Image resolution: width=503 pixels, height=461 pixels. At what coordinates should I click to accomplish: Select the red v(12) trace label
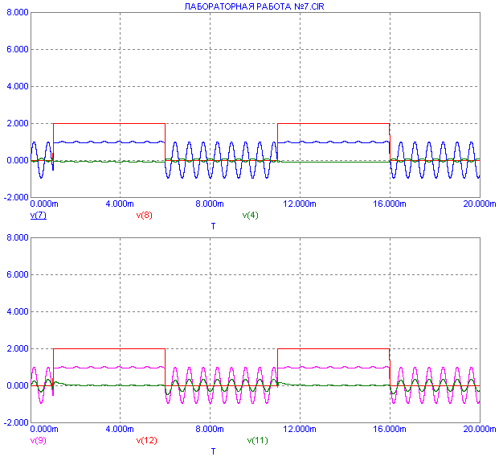tap(146, 440)
